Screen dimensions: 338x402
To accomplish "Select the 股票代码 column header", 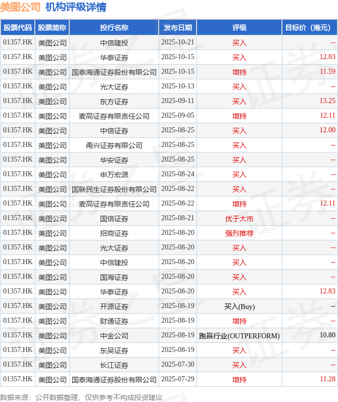I will [18, 27].
